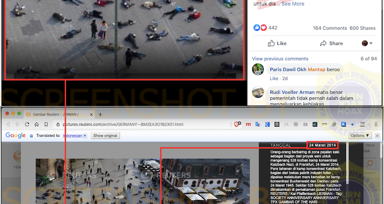The image size is (384, 204).
Task: Expand the target language dropdown arrow
Action: coord(85,136)
